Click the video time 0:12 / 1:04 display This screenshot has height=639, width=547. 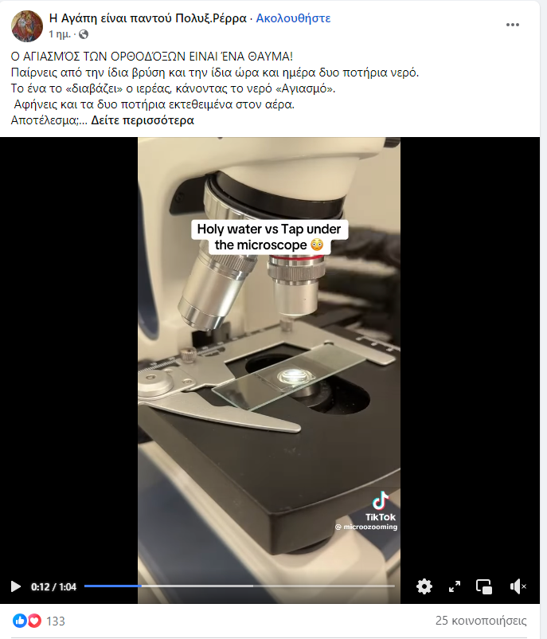[53, 587]
